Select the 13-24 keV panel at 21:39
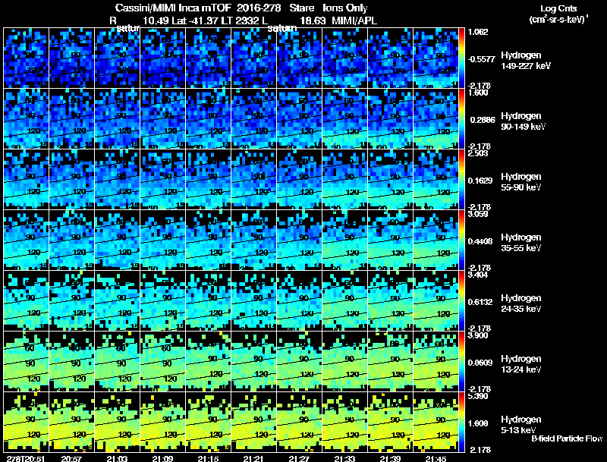The width and height of the screenshot is (607, 462). coord(390,361)
